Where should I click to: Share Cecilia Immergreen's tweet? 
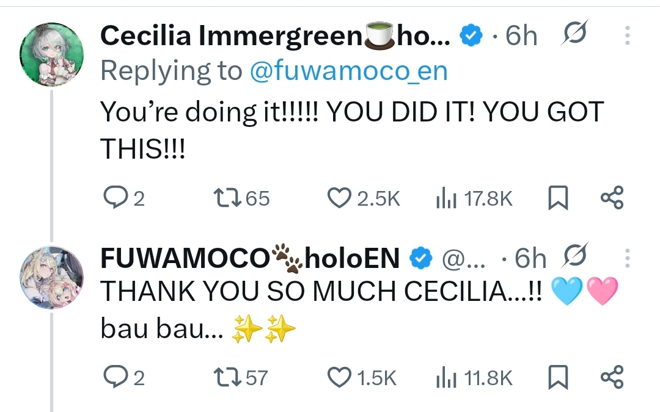pyautogui.click(x=612, y=198)
